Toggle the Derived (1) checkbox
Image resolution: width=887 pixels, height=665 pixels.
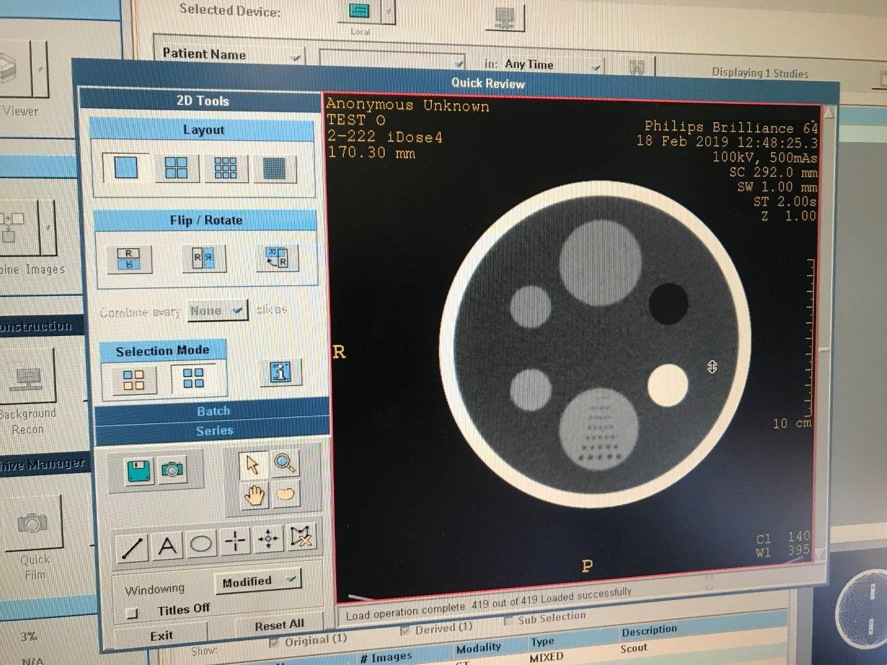coord(405,630)
